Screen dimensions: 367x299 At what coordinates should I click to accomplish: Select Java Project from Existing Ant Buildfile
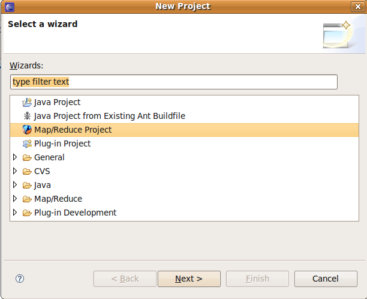pyautogui.click(x=101, y=116)
